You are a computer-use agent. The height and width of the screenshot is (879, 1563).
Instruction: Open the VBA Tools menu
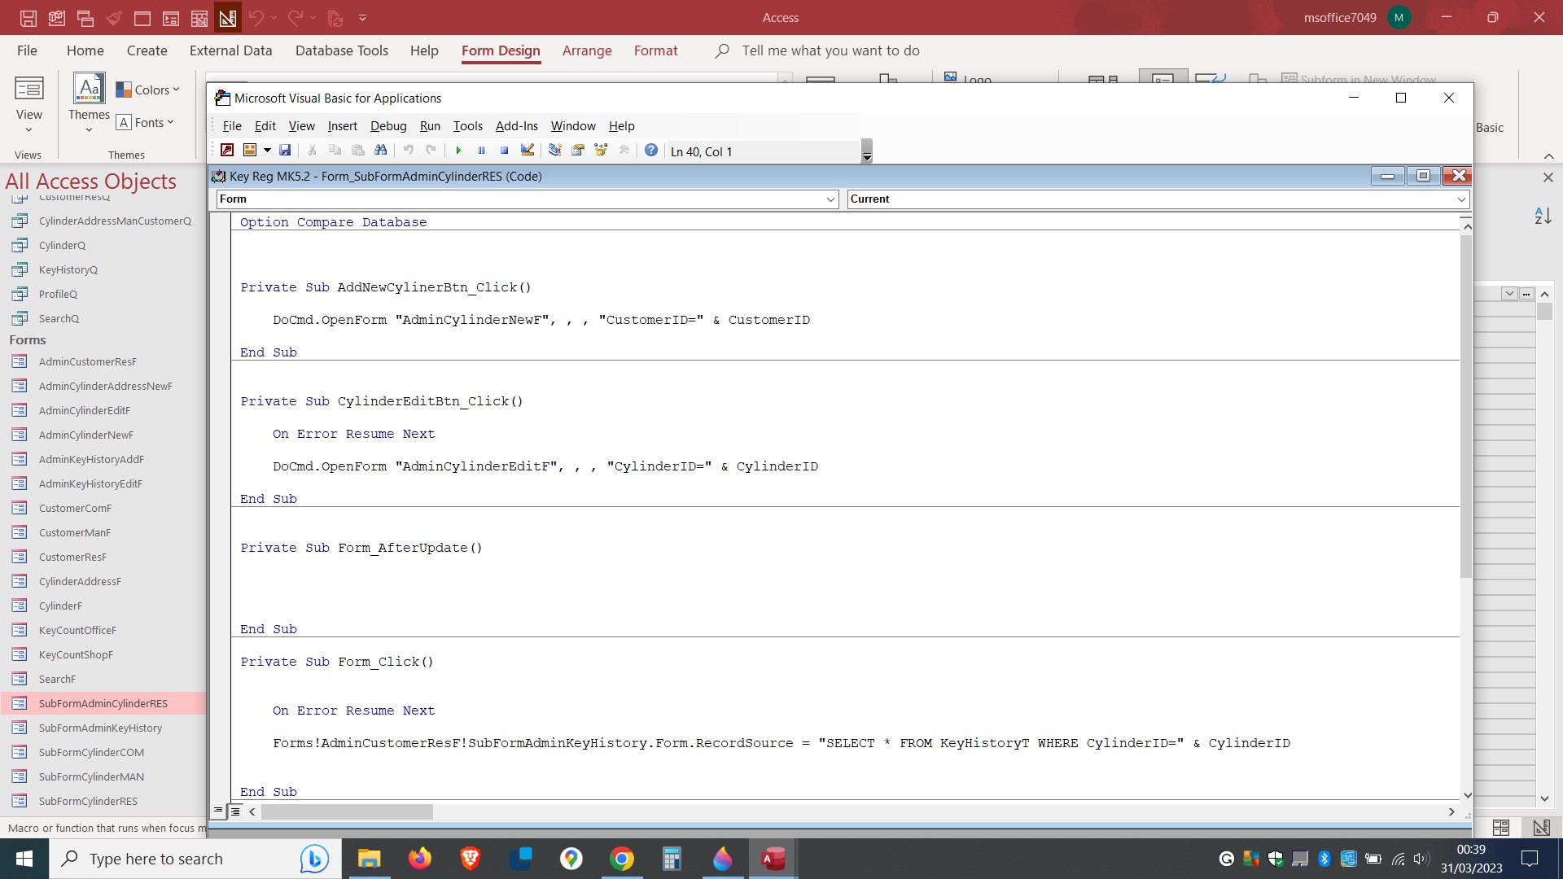coord(468,126)
